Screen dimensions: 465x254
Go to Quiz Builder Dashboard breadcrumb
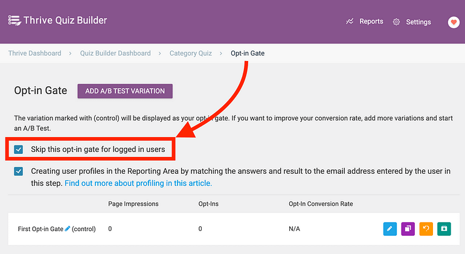[115, 53]
